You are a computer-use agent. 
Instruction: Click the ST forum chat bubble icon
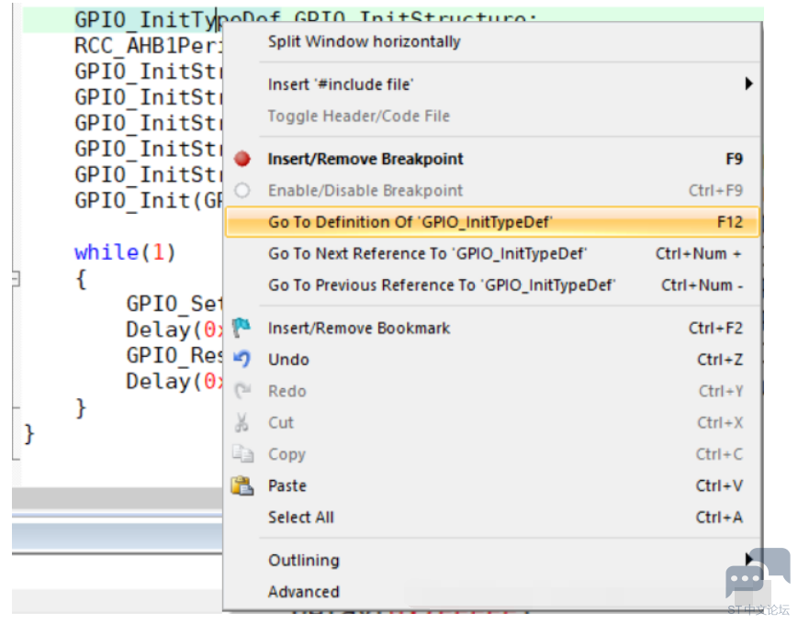point(758,574)
